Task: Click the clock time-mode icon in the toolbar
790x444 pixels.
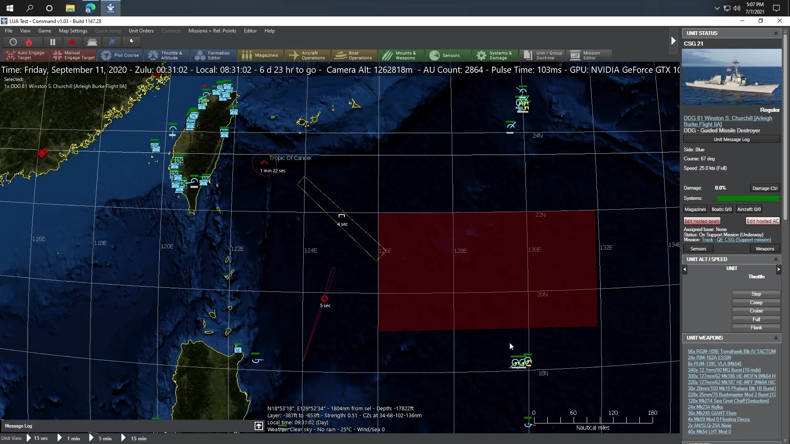Action: click(x=13, y=42)
